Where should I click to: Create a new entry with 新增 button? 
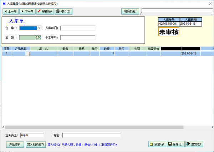157,144
